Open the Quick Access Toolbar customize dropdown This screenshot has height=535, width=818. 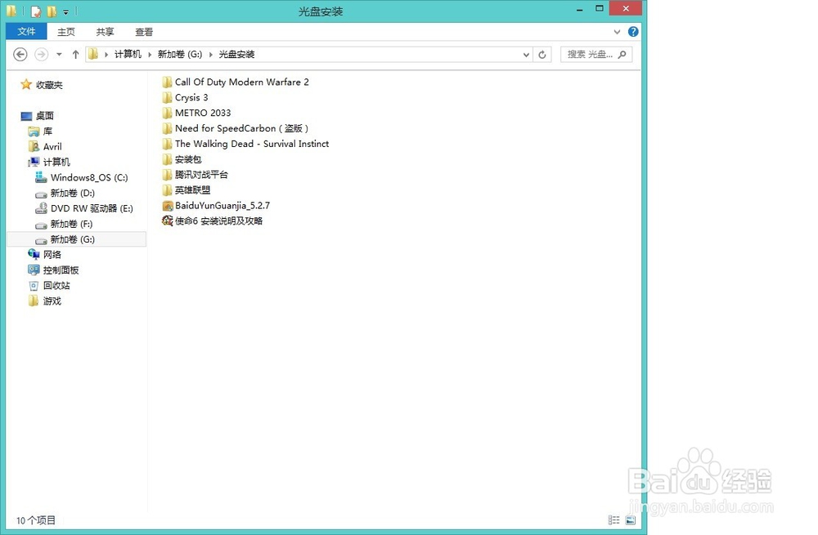(x=64, y=11)
